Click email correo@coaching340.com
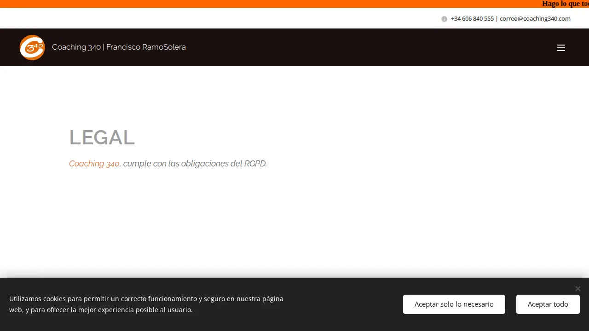The image size is (589, 331). click(535, 19)
